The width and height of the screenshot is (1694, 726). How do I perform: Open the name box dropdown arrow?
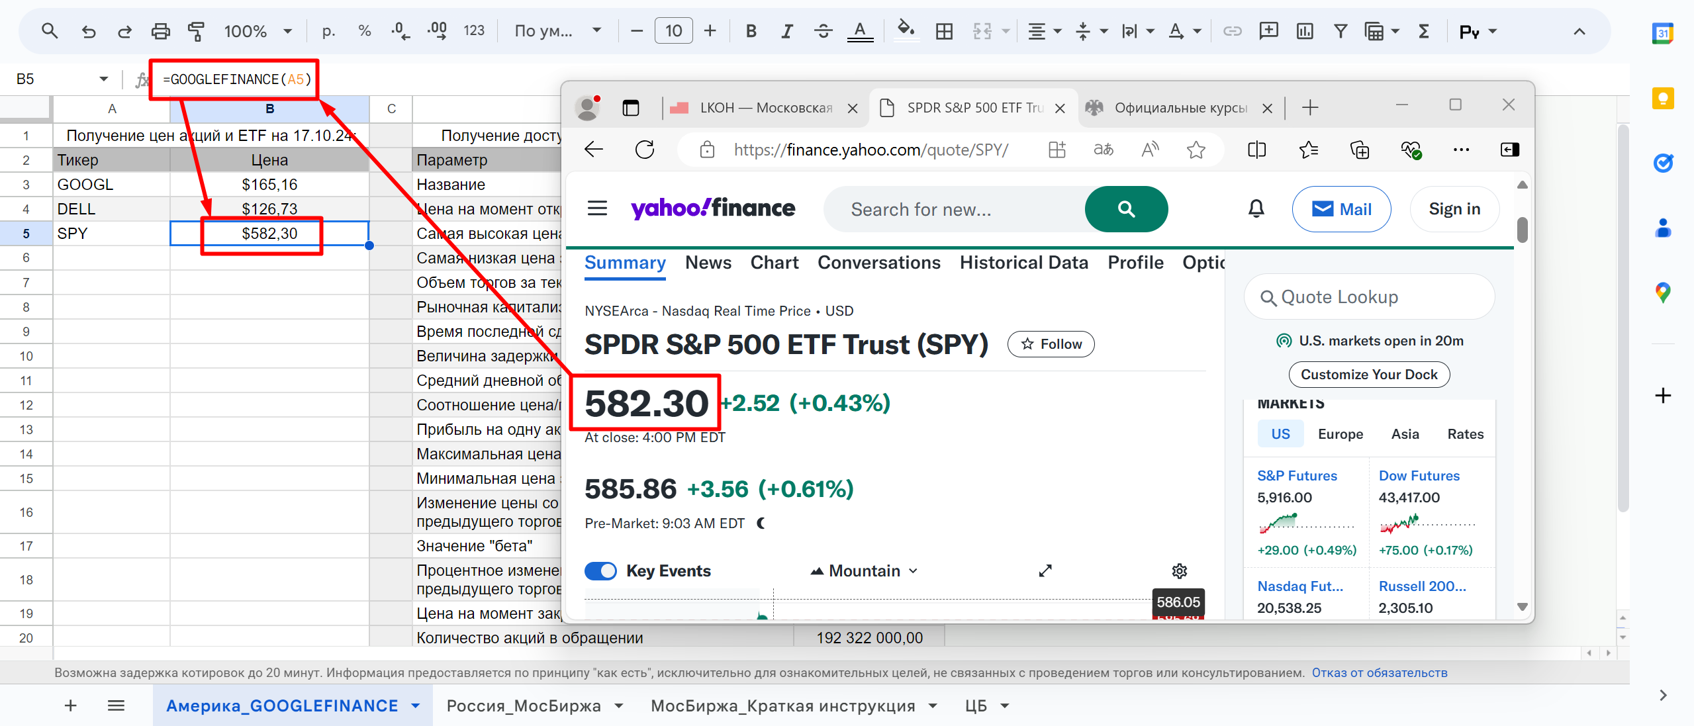click(103, 79)
